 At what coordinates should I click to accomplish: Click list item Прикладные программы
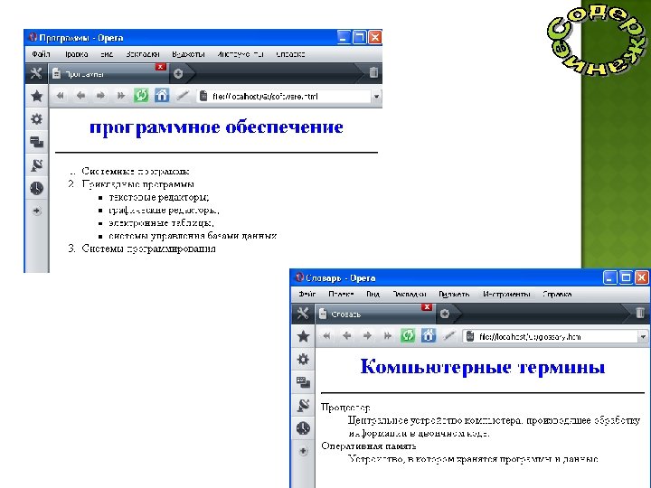(x=137, y=183)
